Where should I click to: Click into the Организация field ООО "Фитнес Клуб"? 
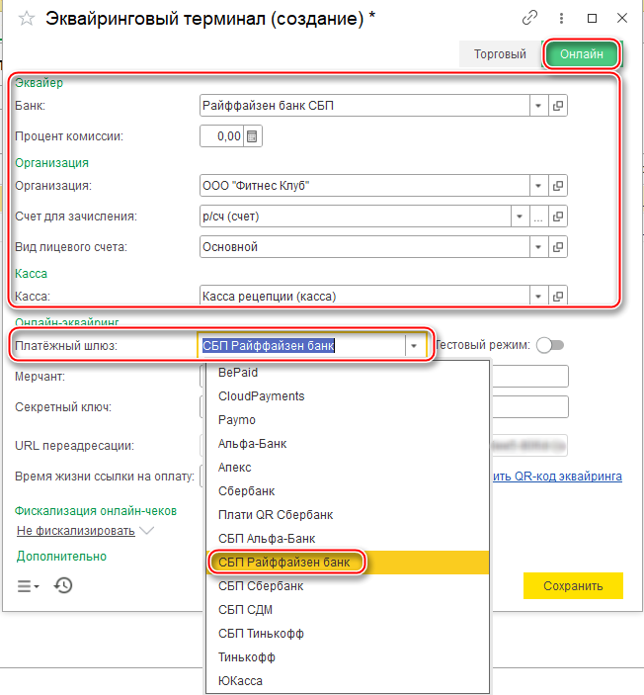click(364, 185)
